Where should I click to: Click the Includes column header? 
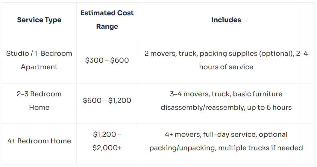click(226, 20)
